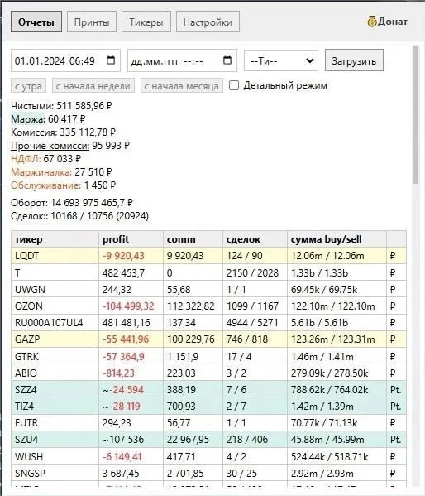
Task: Click the Донат money bag link
Action: pyautogui.click(x=387, y=22)
